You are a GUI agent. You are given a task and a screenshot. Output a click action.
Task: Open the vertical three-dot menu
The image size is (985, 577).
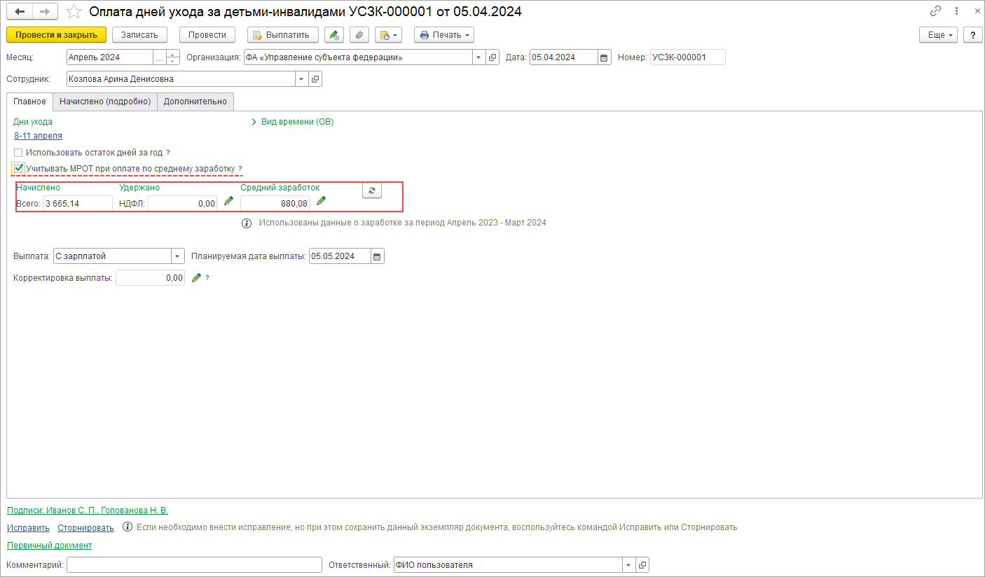coord(956,11)
